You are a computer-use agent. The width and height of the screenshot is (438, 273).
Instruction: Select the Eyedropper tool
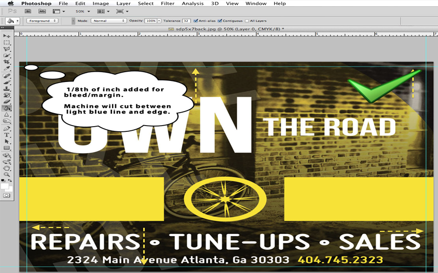7,69
